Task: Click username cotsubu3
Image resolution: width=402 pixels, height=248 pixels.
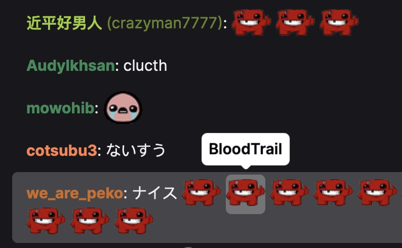Action: (x=62, y=150)
